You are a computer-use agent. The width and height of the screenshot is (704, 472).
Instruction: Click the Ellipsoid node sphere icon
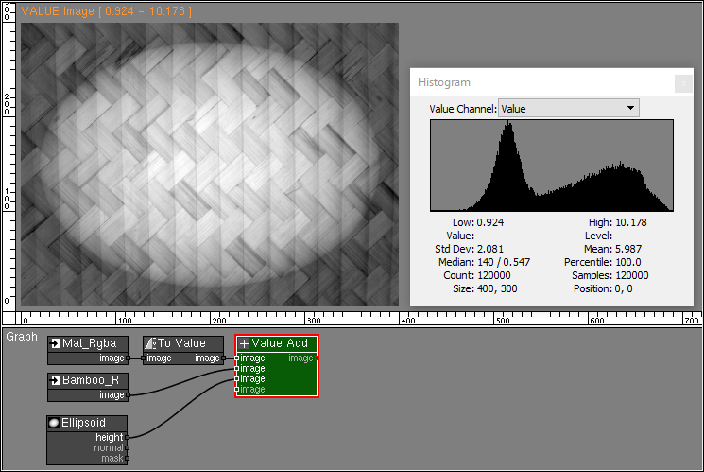pyautogui.click(x=55, y=423)
